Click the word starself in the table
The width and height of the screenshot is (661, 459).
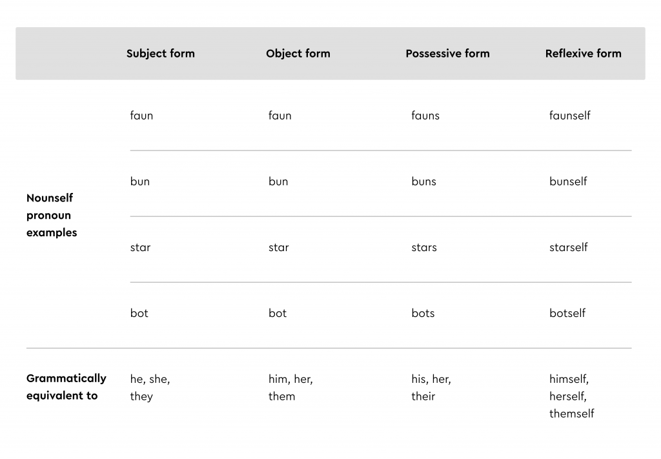(568, 247)
